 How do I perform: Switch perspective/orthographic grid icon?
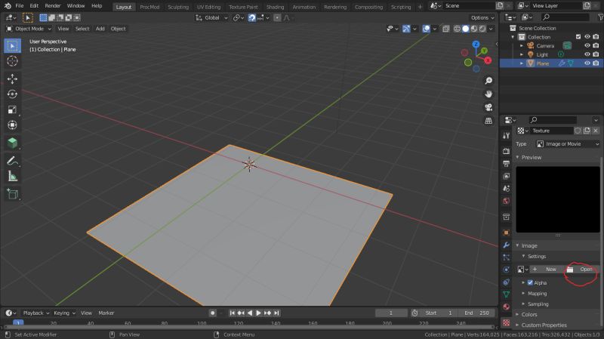click(x=488, y=121)
